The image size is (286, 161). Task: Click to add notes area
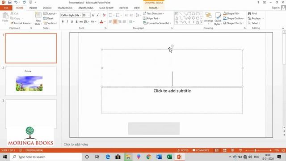pyautogui.click(x=76, y=144)
